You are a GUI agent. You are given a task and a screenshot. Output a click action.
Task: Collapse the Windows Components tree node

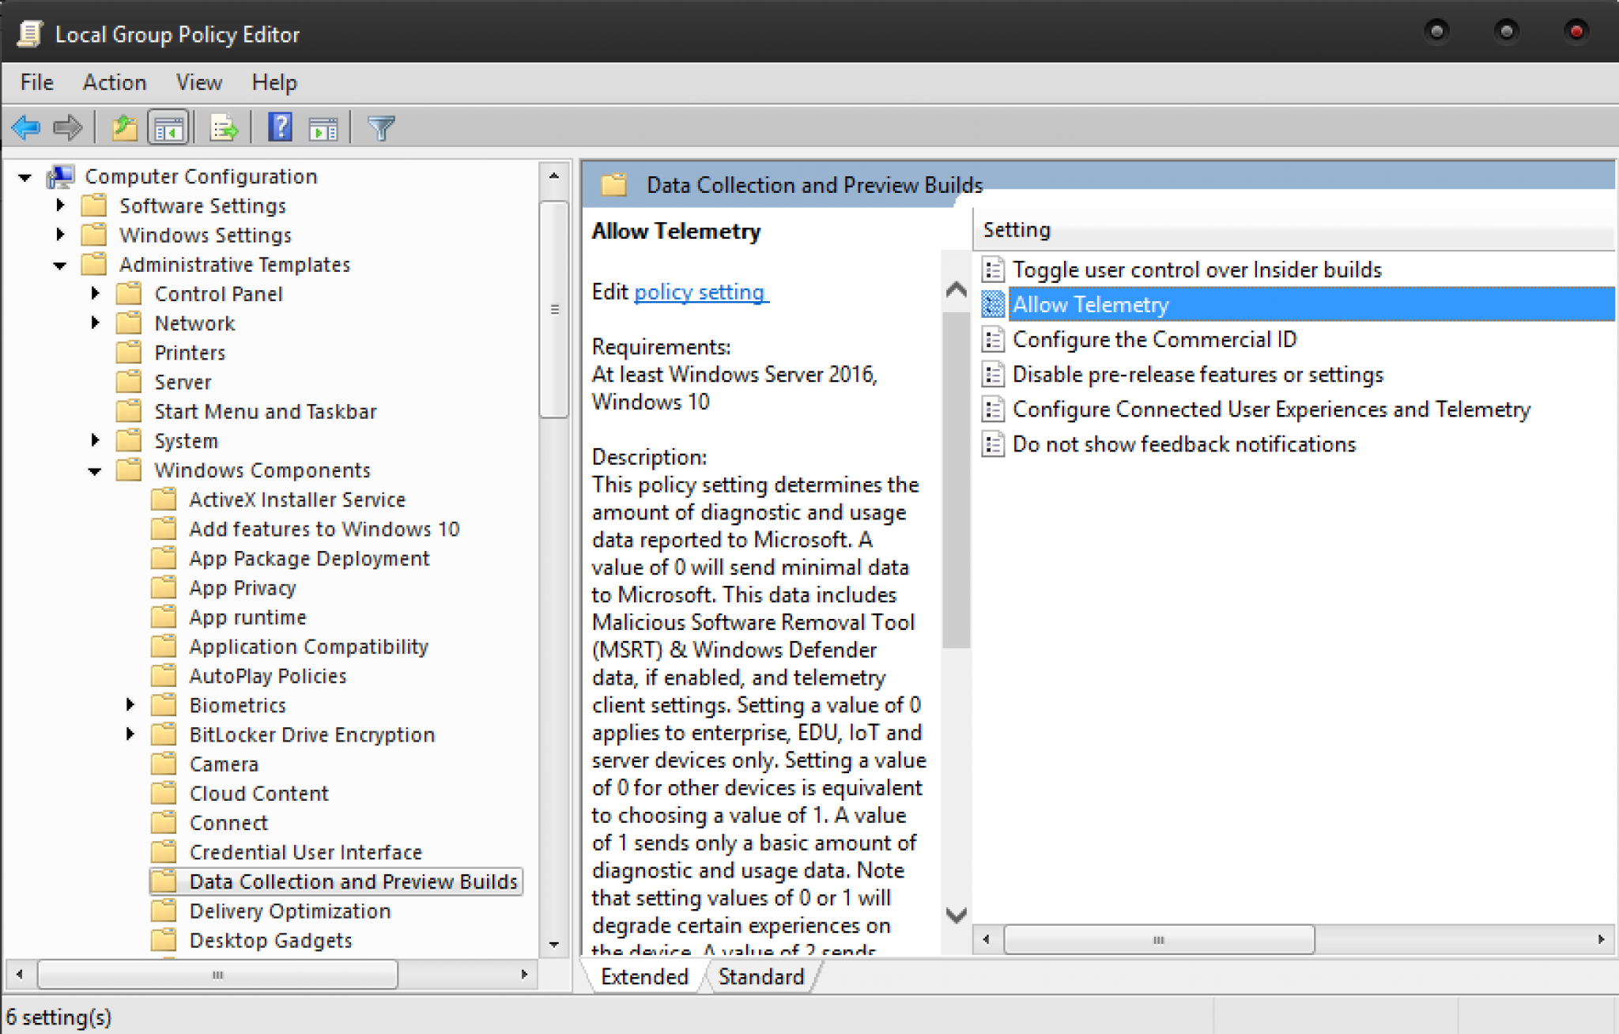point(95,471)
